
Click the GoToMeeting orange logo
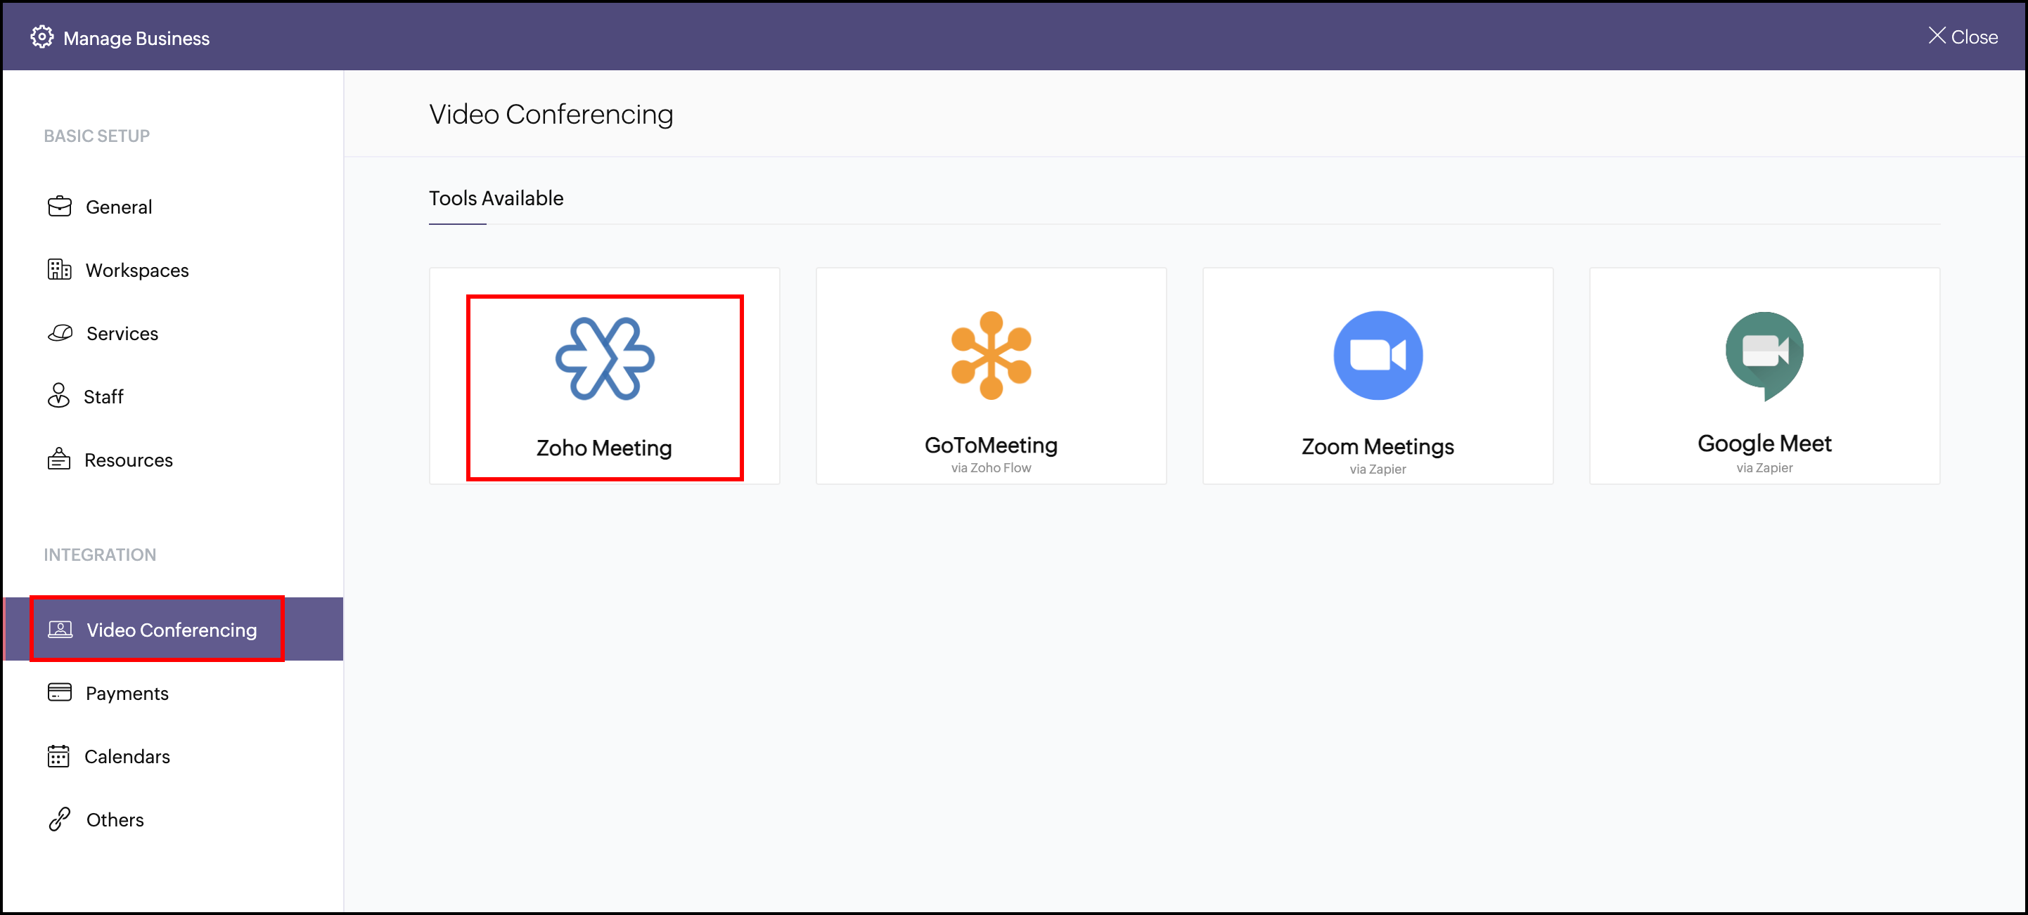tap(990, 355)
